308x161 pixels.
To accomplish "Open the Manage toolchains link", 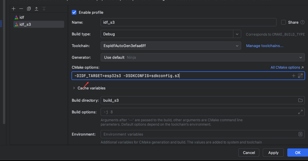I will pos(265,46).
